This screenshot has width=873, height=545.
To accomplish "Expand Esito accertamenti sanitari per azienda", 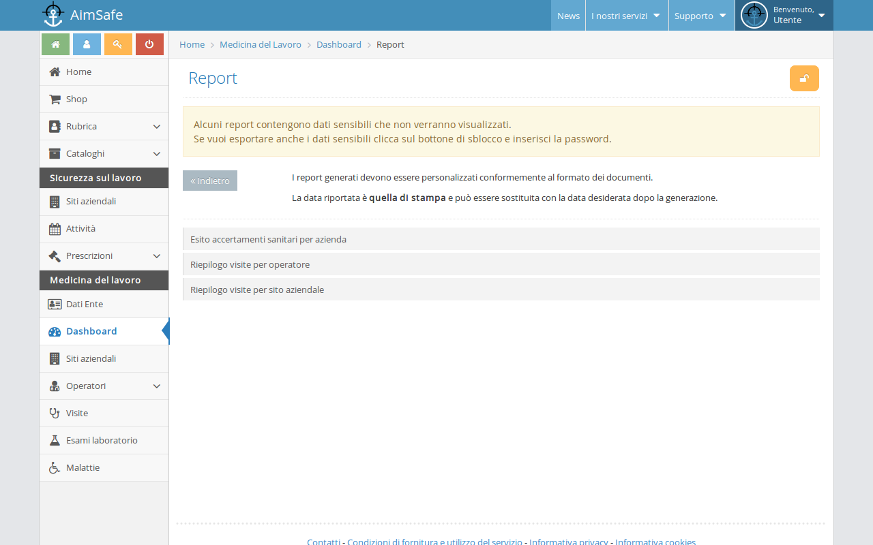I will [501, 239].
